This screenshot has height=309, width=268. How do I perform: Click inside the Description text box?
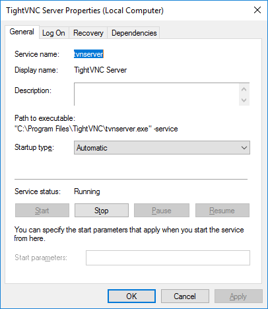coord(156,94)
